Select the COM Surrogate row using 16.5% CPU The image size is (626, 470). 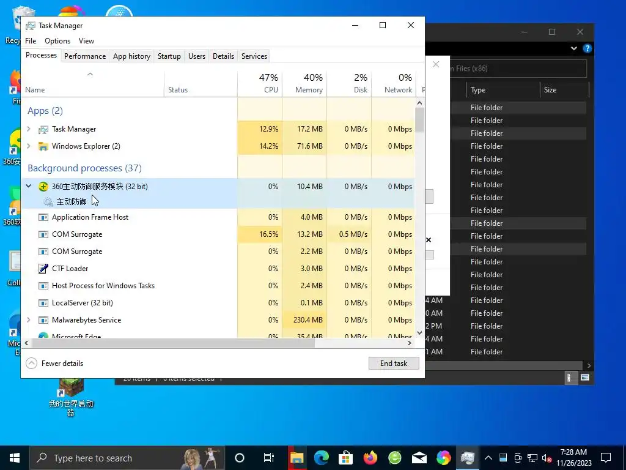tap(218, 234)
